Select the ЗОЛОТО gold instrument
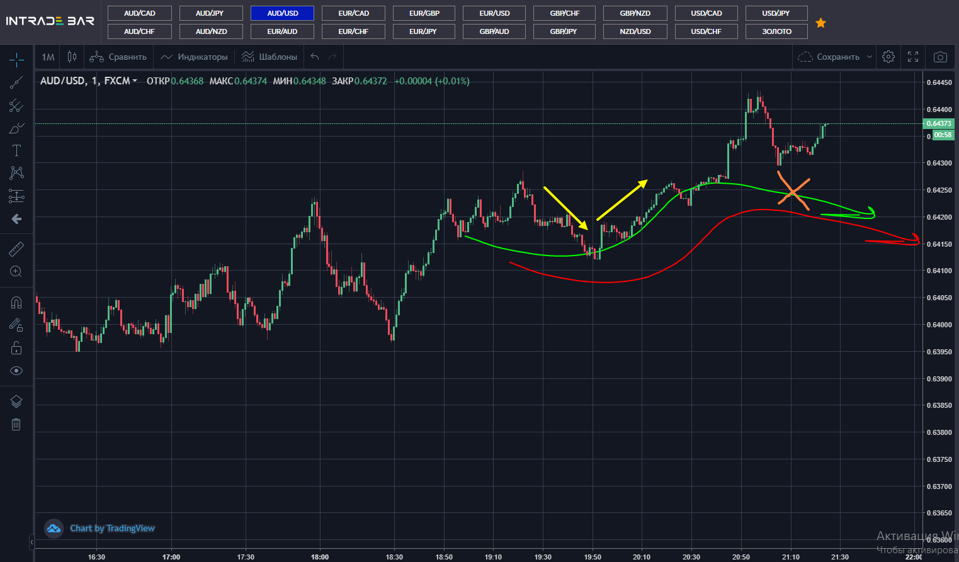The image size is (959, 562). click(x=777, y=31)
